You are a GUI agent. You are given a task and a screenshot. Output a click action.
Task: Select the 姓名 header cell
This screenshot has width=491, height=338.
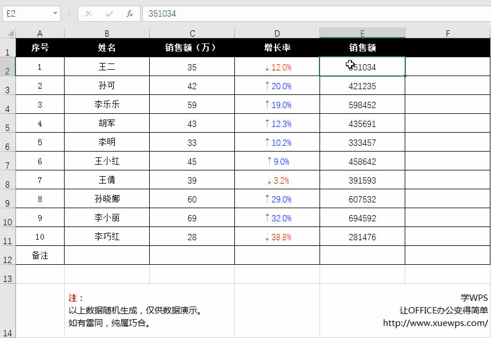[106, 48]
